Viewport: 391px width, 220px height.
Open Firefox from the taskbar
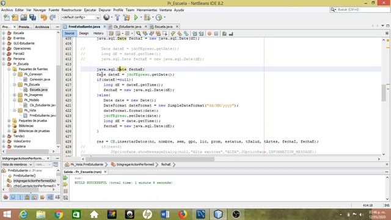click(x=183, y=215)
